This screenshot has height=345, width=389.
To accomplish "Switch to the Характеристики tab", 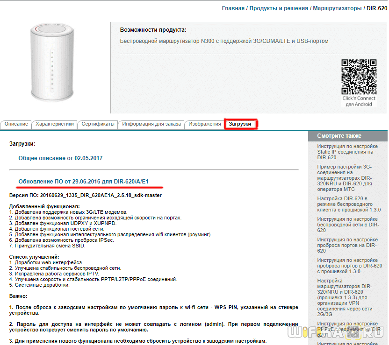I will tap(55, 124).
